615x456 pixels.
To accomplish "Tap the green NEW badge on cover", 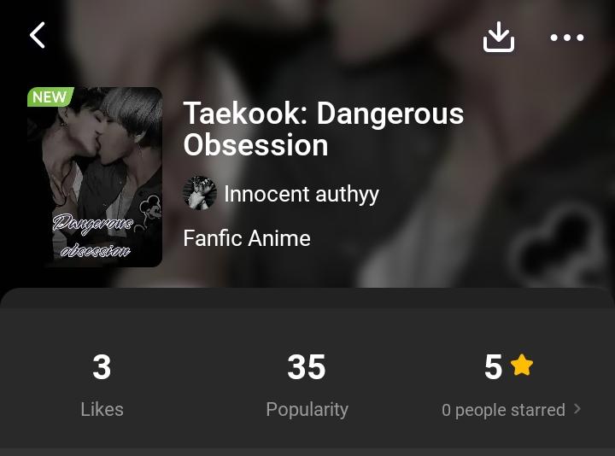I will click(x=50, y=96).
